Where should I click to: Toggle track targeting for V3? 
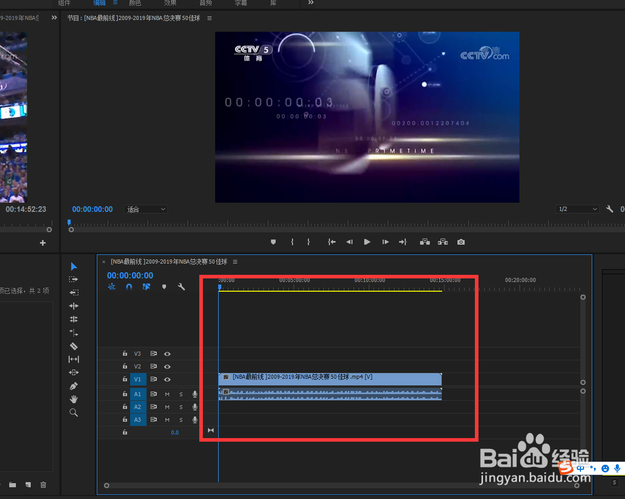137,354
